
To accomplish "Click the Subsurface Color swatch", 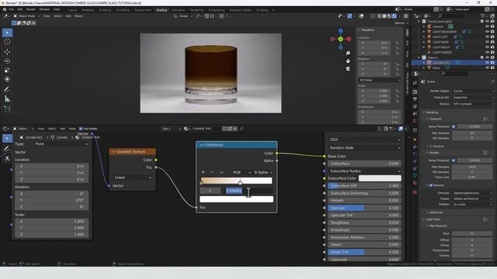I will pos(380,178).
